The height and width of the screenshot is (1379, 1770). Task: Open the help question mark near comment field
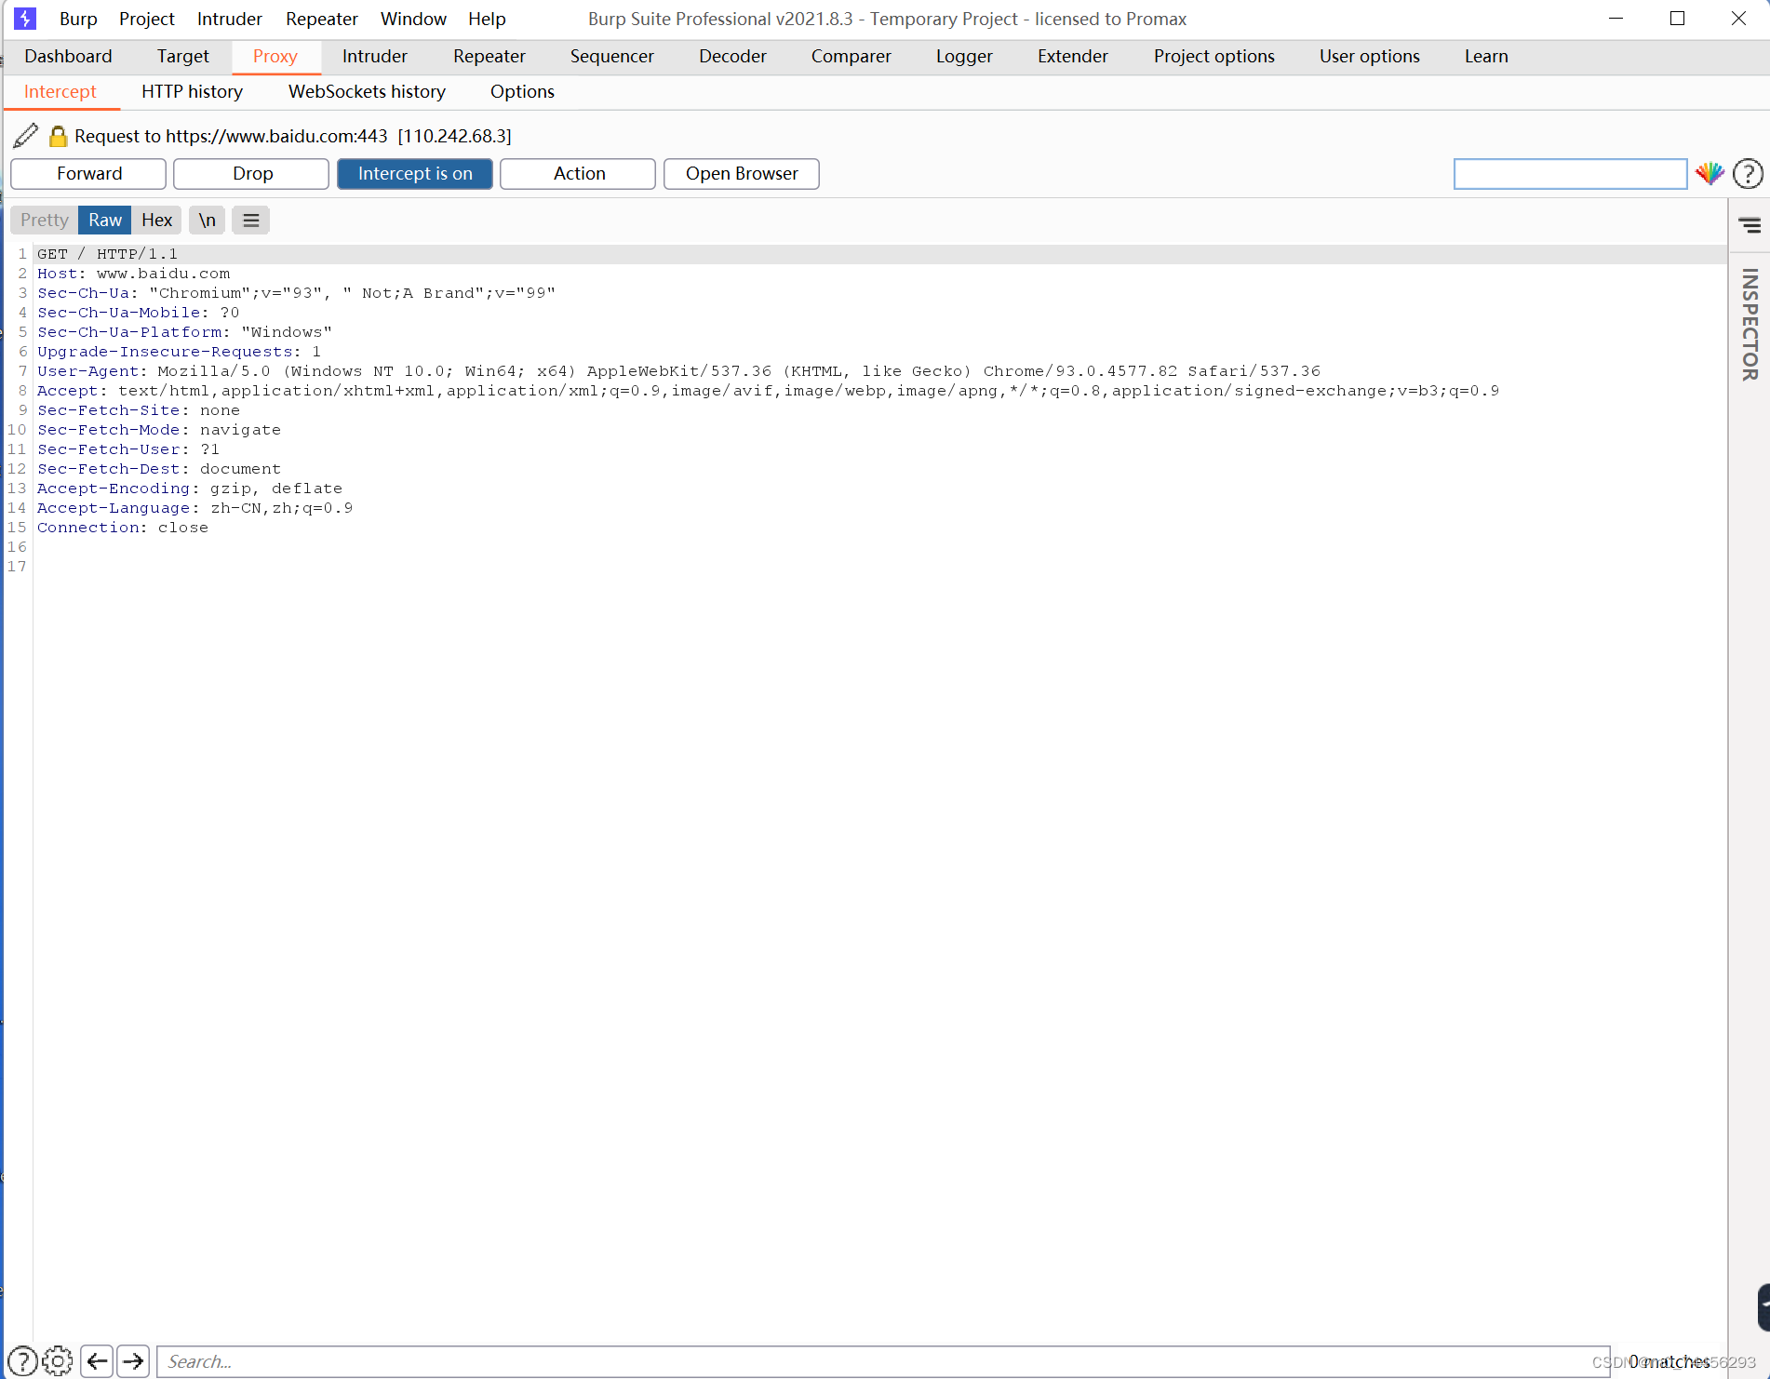pos(1748,174)
